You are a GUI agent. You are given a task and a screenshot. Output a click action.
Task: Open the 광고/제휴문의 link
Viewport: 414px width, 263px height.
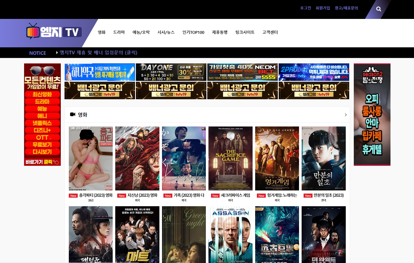[346, 8]
